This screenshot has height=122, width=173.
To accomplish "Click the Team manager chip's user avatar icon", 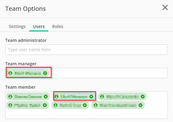I will click(x=10, y=73).
